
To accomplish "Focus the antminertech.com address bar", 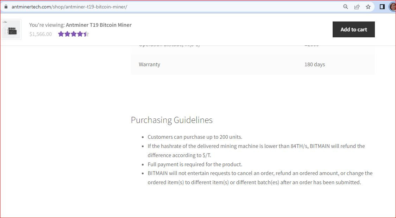I will [x=141, y=7].
